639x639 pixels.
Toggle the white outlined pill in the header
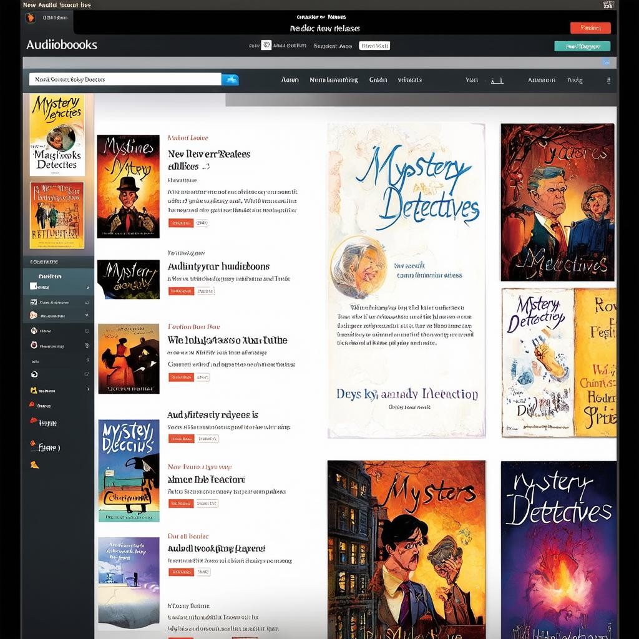point(374,46)
